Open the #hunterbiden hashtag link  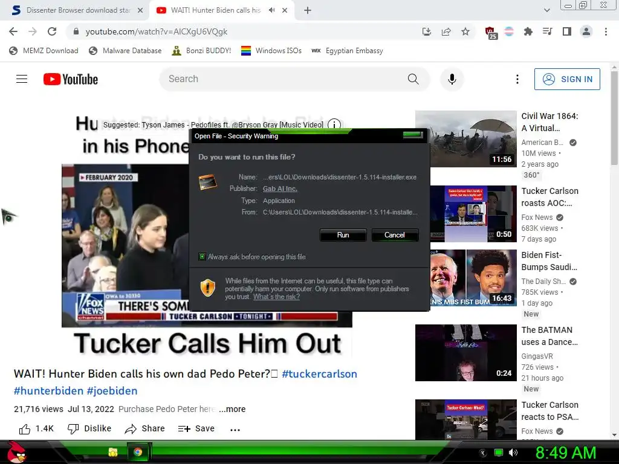point(48,391)
